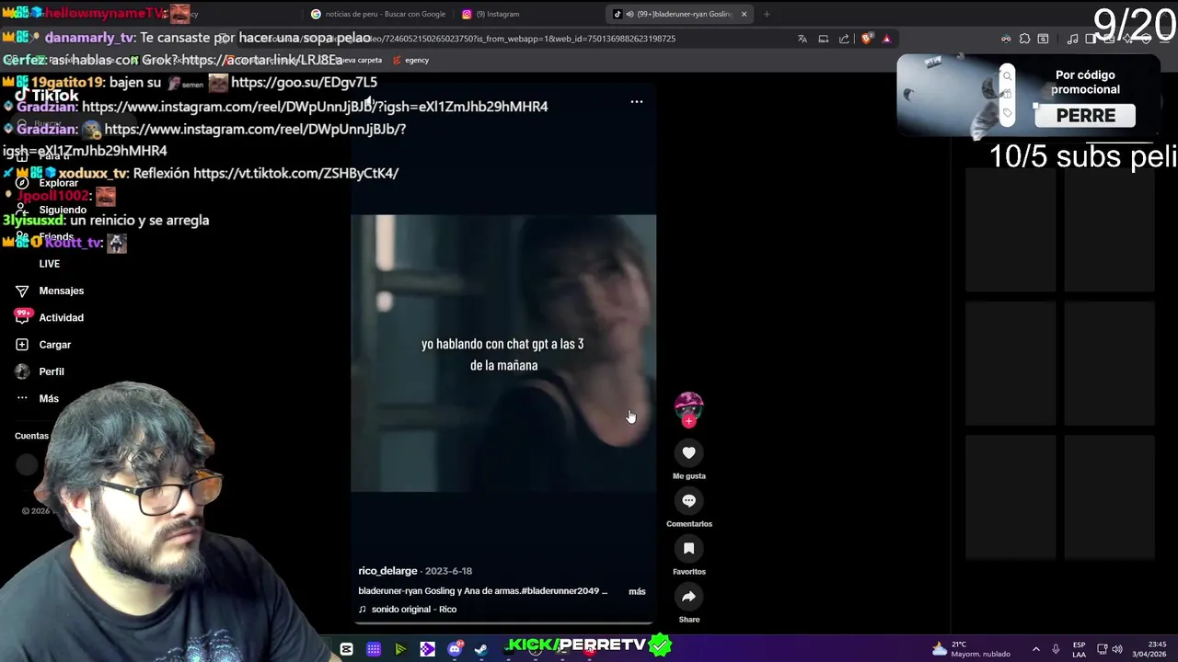This screenshot has height=662, width=1178.
Task: Open the music note playlist icon
Action: (x=1072, y=39)
